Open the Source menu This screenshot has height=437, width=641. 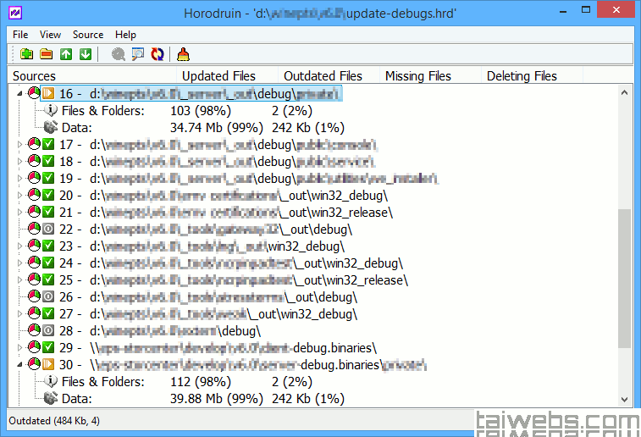point(88,35)
